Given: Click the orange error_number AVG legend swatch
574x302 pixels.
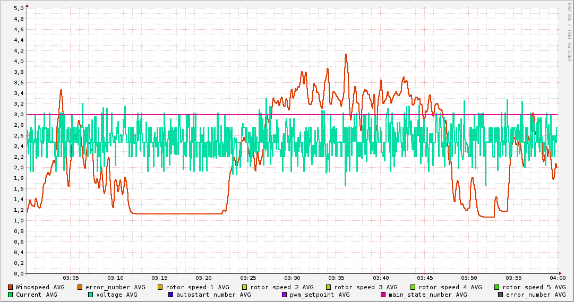Looking at the screenshot, I should [x=80, y=287].
